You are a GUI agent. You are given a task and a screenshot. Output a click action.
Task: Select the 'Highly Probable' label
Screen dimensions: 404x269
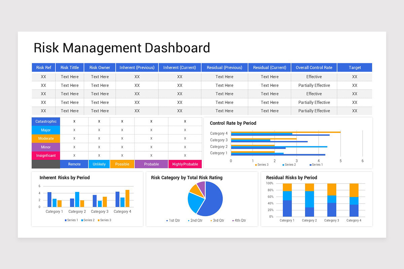(185, 164)
